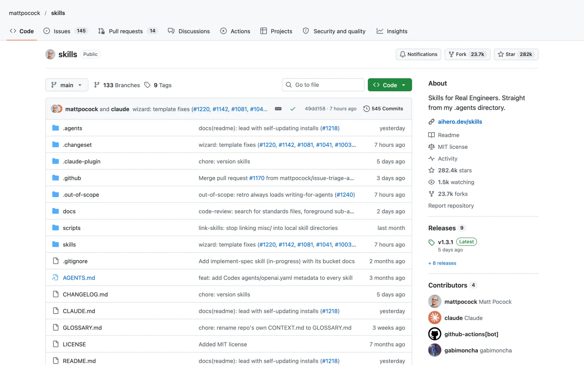The image size is (584, 365).
Task: Open the docs folder
Action: click(69, 211)
